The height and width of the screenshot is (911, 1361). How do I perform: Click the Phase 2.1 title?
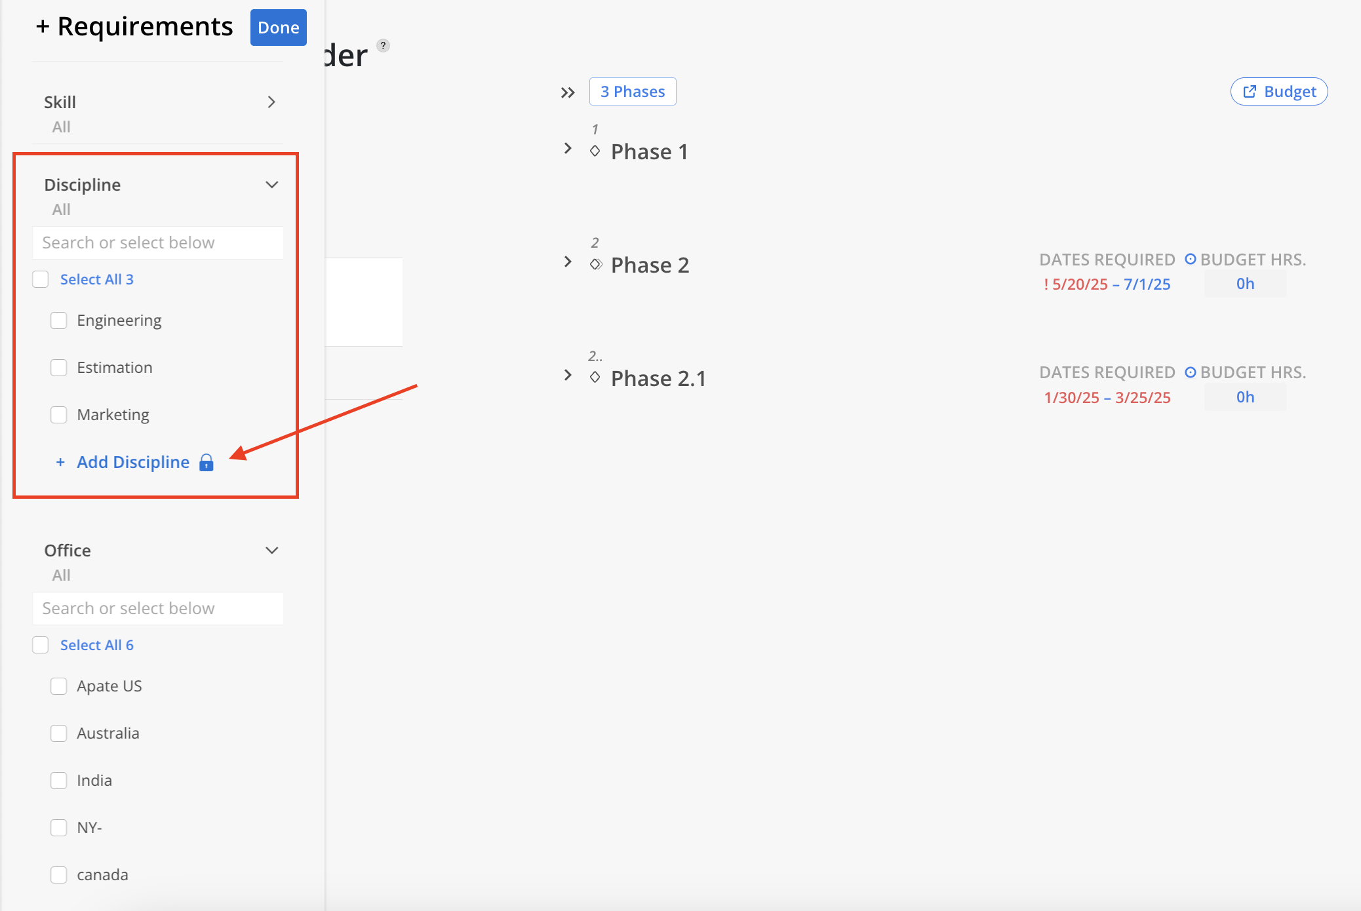click(x=658, y=378)
